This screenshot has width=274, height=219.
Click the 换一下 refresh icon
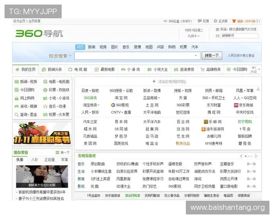coord(57,152)
